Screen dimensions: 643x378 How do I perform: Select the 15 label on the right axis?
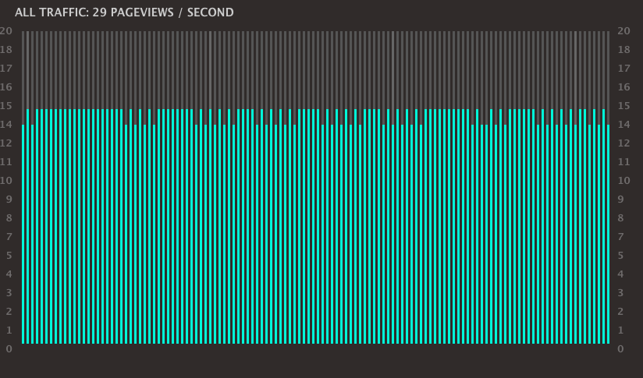[623, 106]
